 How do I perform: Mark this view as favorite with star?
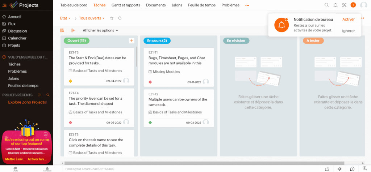click(112, 18)
